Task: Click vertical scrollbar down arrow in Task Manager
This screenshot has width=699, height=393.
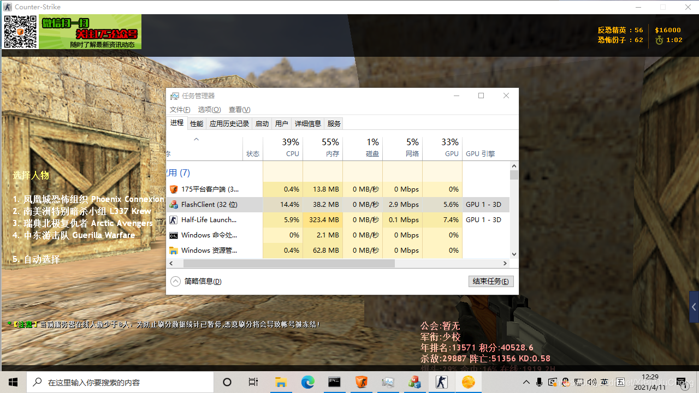Action: click(x=514, y=254)
